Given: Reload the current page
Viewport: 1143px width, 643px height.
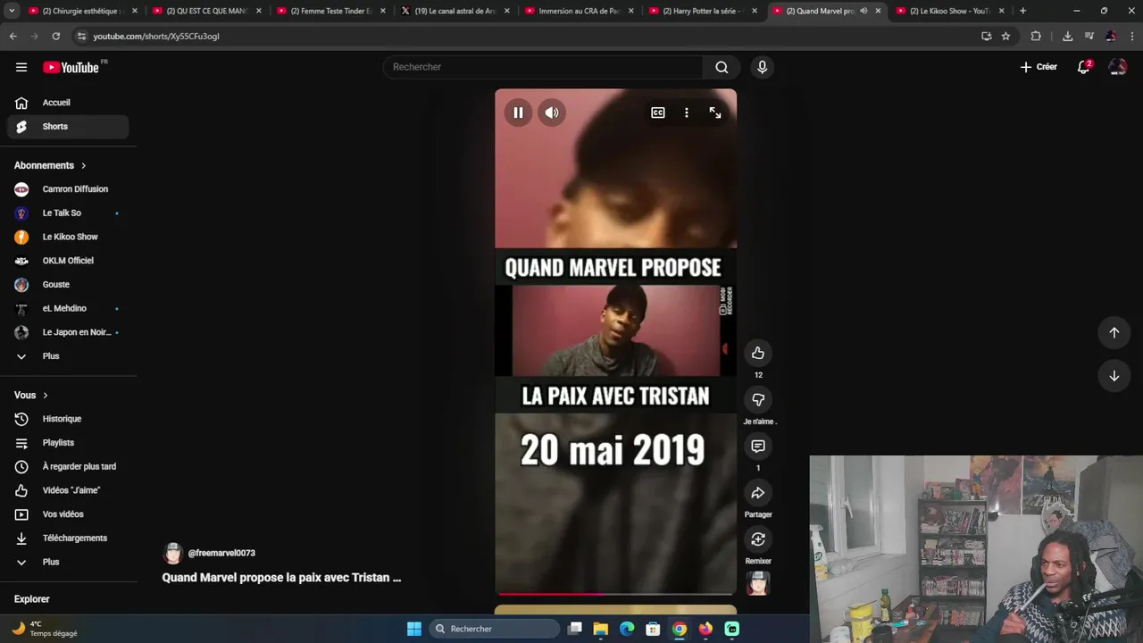Looking at the screenshot, I should coord(55,36).
